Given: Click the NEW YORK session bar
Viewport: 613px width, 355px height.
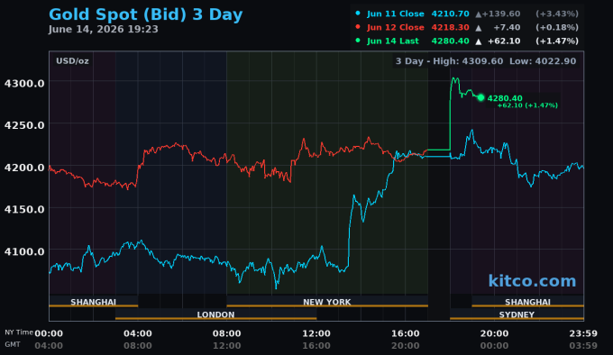Looking at the screenshot, I should 327,302.
